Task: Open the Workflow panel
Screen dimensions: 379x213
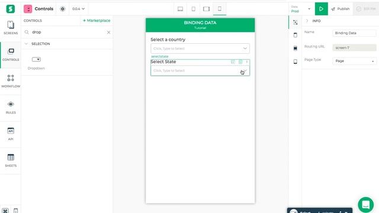Action: tap(11, 81)
